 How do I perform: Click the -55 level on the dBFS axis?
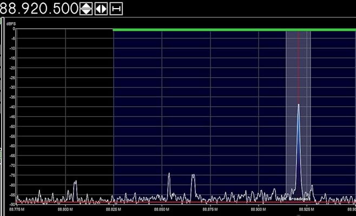(12, 136)
